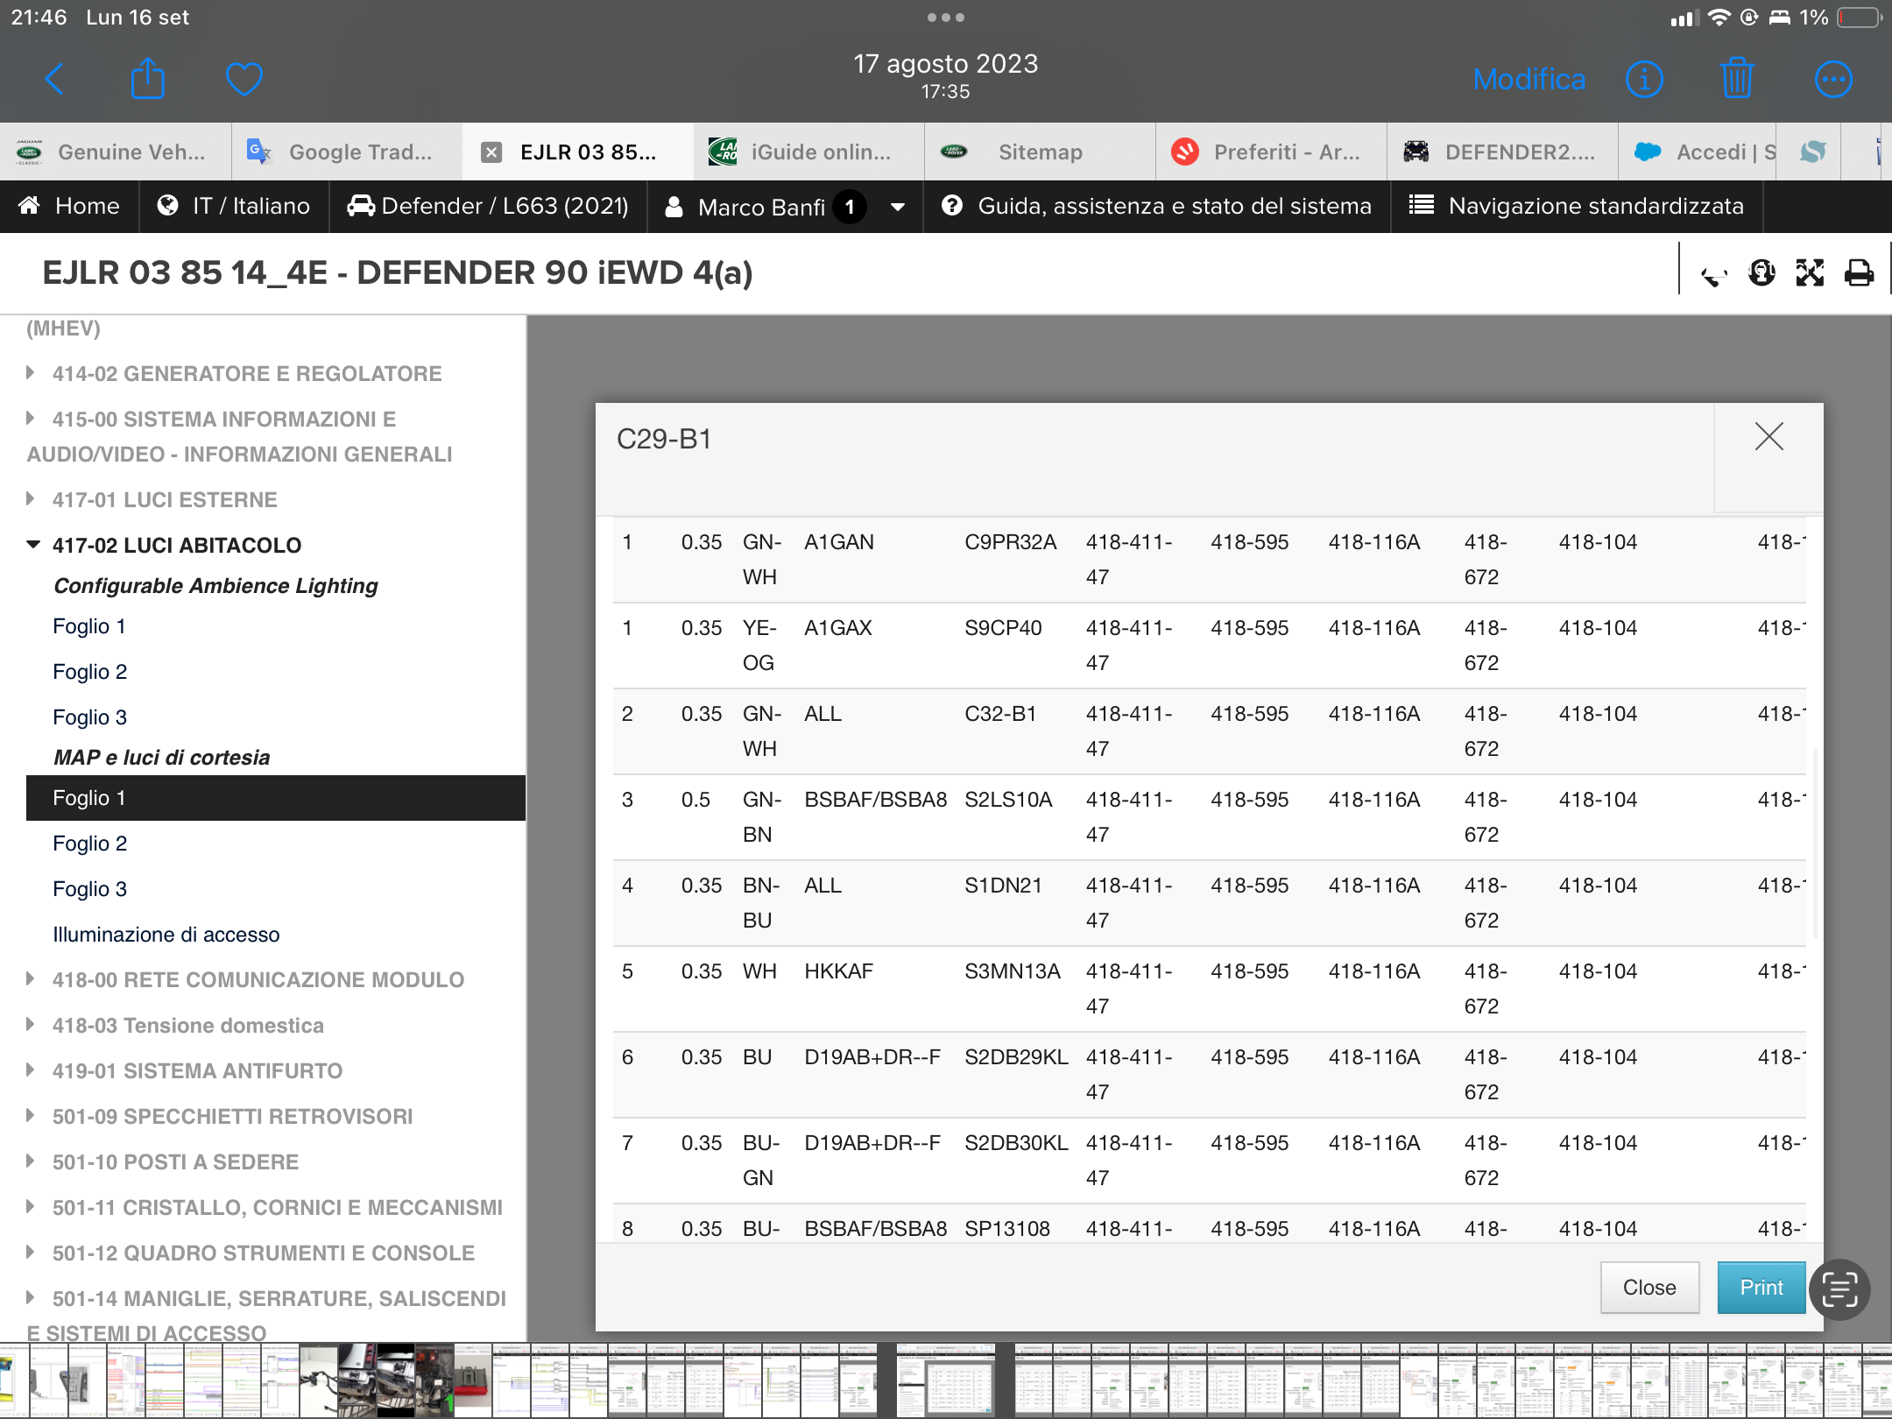This screenshot has height=1419, width=1892.
Task: Switch to Genuine Veh... browser tab
Action: point(116,152)
